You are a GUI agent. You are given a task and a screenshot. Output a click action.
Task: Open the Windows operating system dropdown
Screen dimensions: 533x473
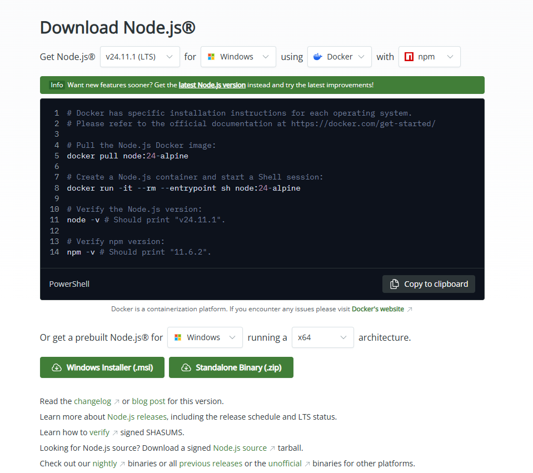[x=238, y=56]
